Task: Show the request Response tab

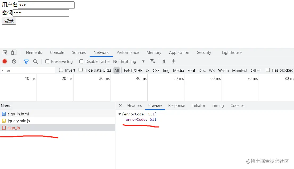Action: tap(177, 106)
